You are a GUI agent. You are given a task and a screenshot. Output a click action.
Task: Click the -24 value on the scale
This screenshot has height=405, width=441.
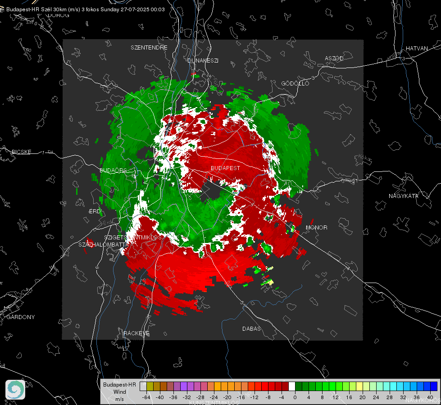coord(214,397)
